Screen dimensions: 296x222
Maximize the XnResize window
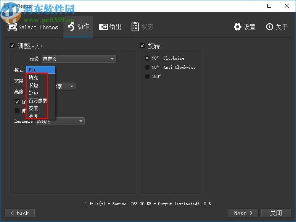[x=269, y=6]
